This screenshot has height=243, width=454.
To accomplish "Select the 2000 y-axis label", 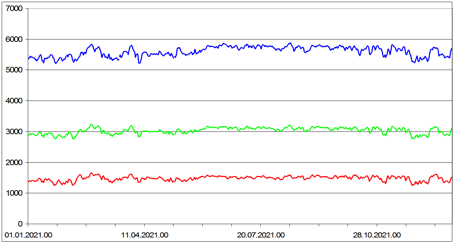I will pyautogui.click(x=14, y=162).
